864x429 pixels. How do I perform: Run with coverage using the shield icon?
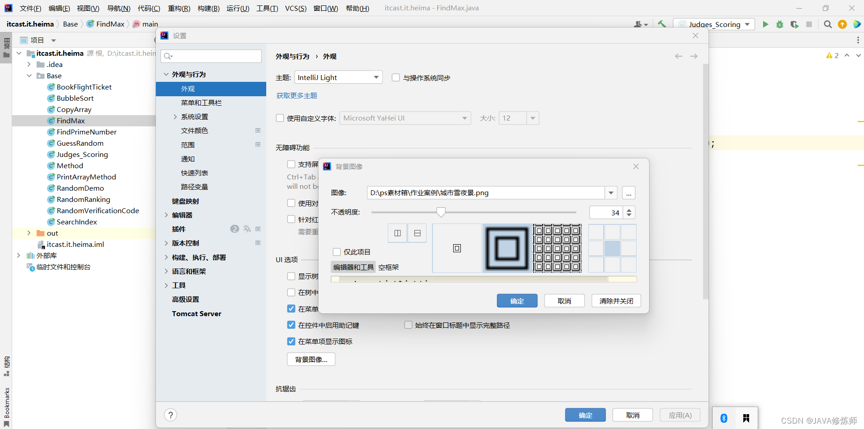794,24
